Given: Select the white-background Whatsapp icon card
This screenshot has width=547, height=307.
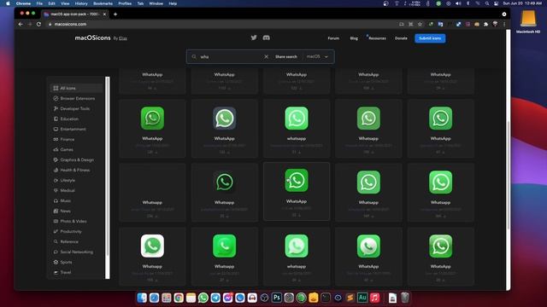Looking at the screenshot, I should [x=152, y=257].
